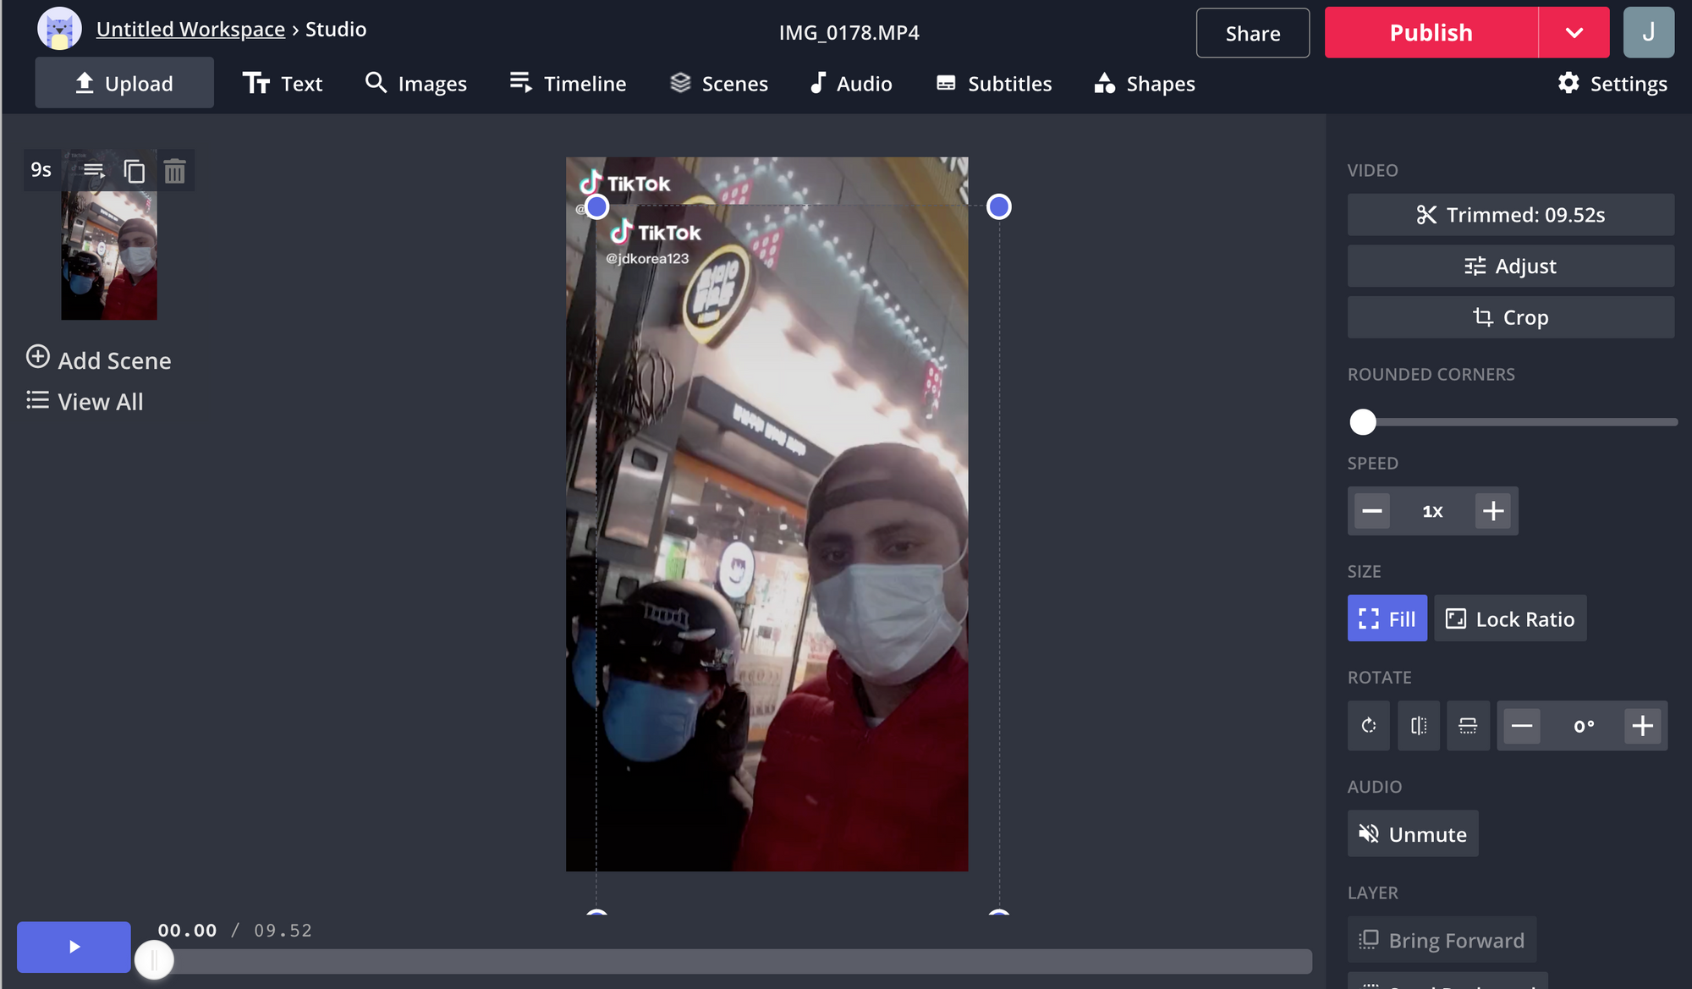Viewport: 1692px width, 989px height.
Task: Open scene timeline icon next to 9s
Action: tap(94, 172)
